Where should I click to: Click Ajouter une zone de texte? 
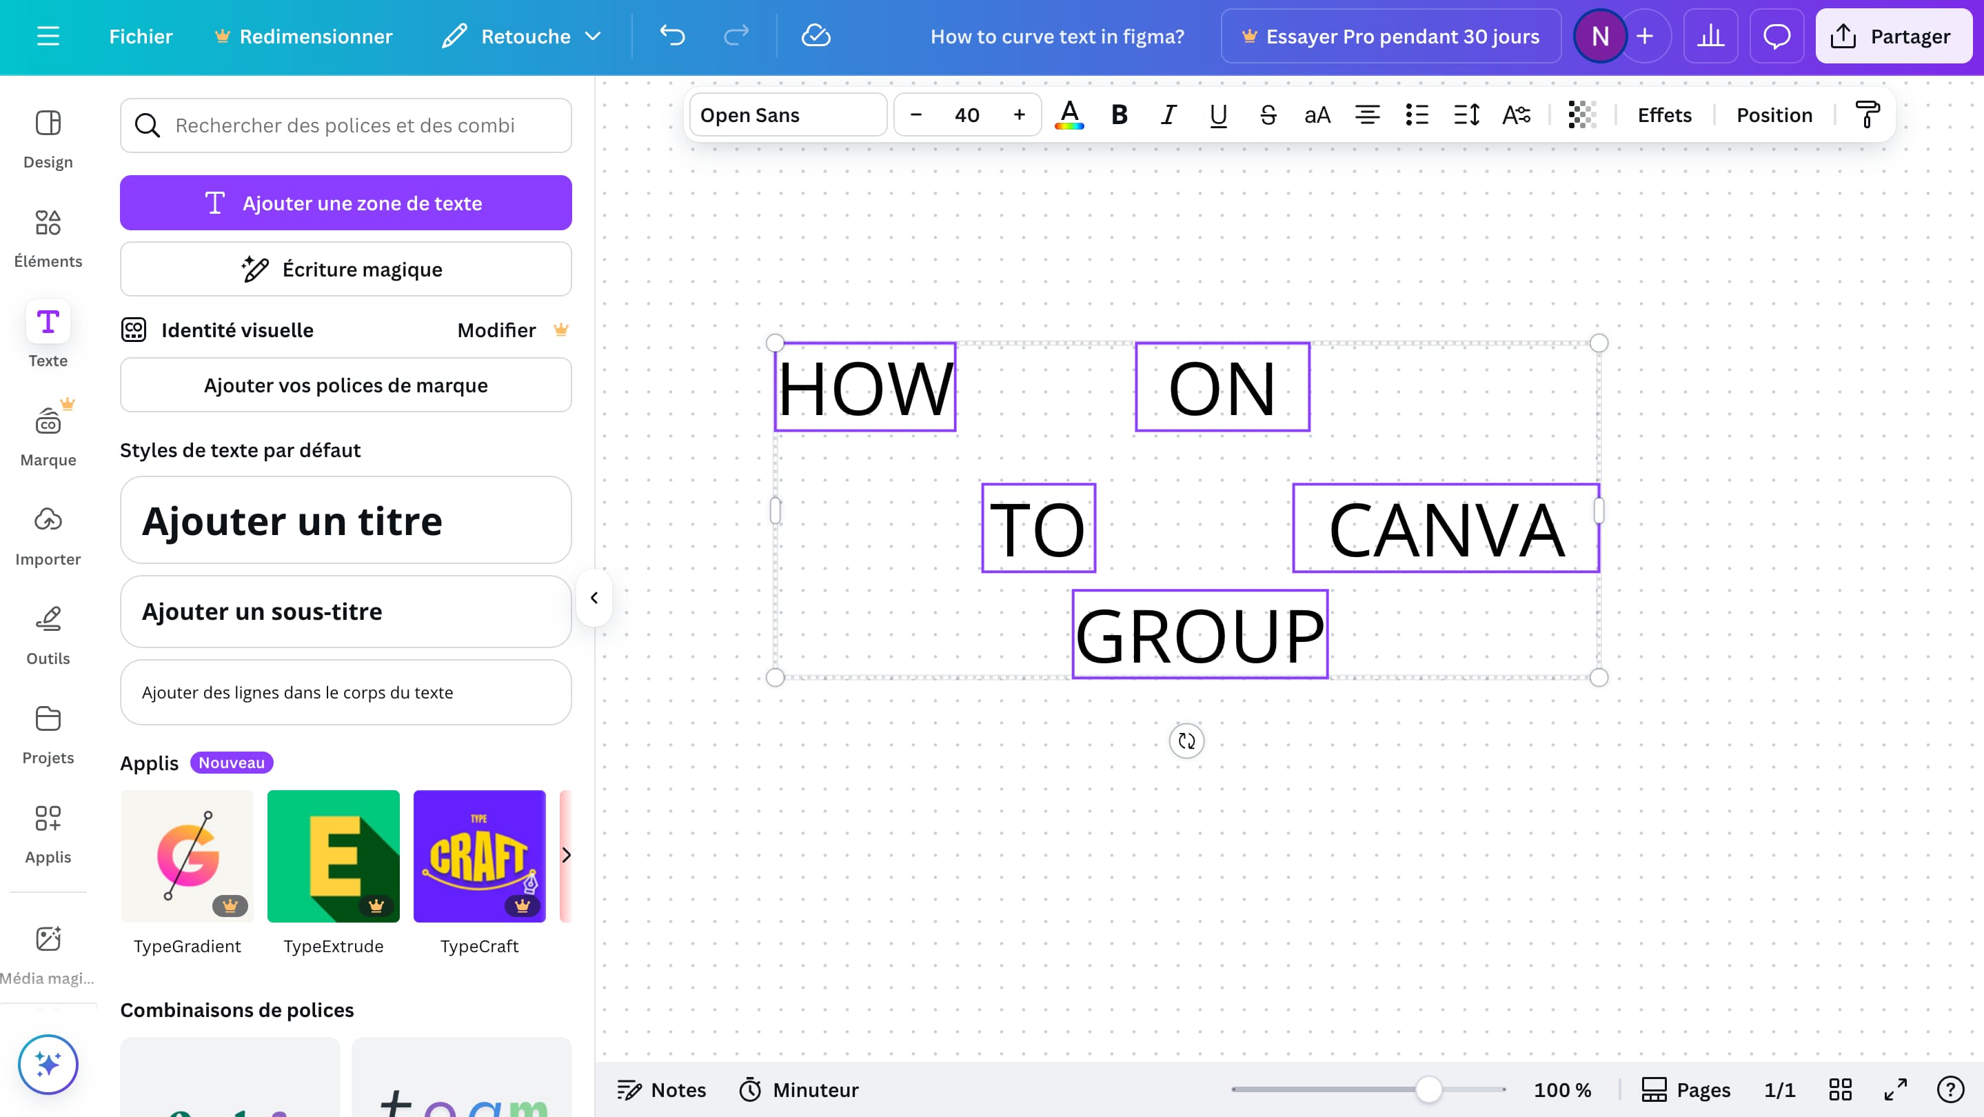pyautogui.click(x=346, y=203)
